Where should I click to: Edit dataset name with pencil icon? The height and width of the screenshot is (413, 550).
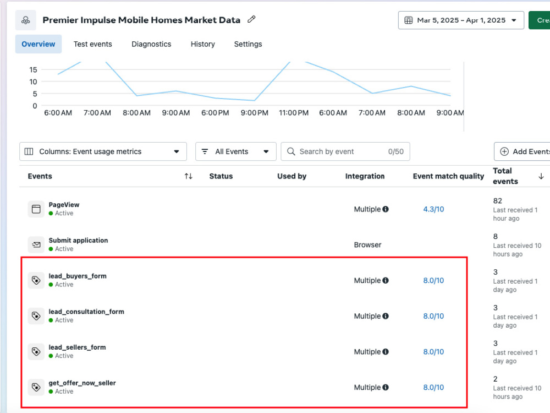click(251, 19)
